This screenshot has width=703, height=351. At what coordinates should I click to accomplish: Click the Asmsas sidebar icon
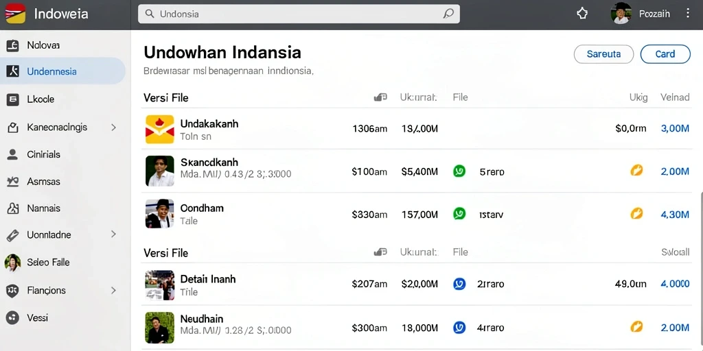tap(12, 181)
